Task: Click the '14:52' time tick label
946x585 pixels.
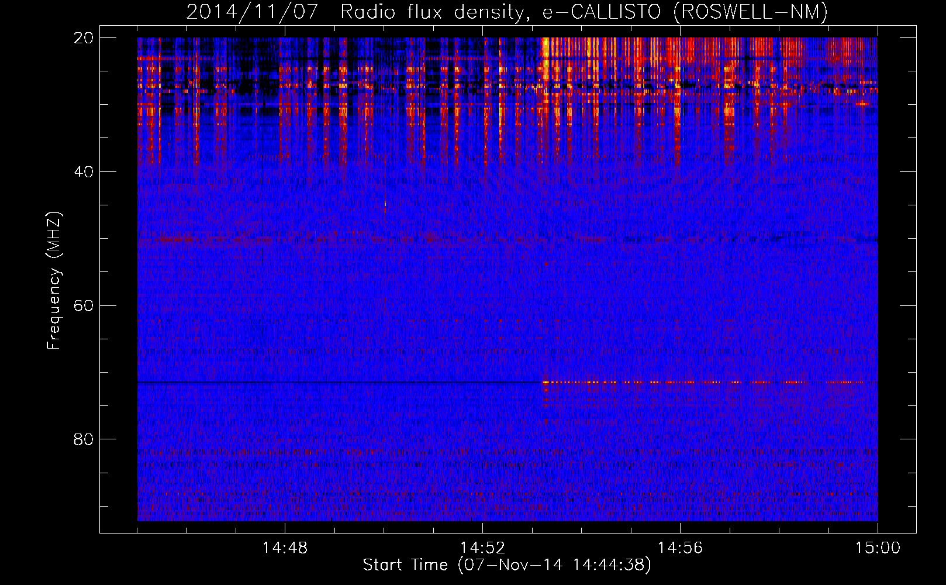Action: click(x=482, y=548)
